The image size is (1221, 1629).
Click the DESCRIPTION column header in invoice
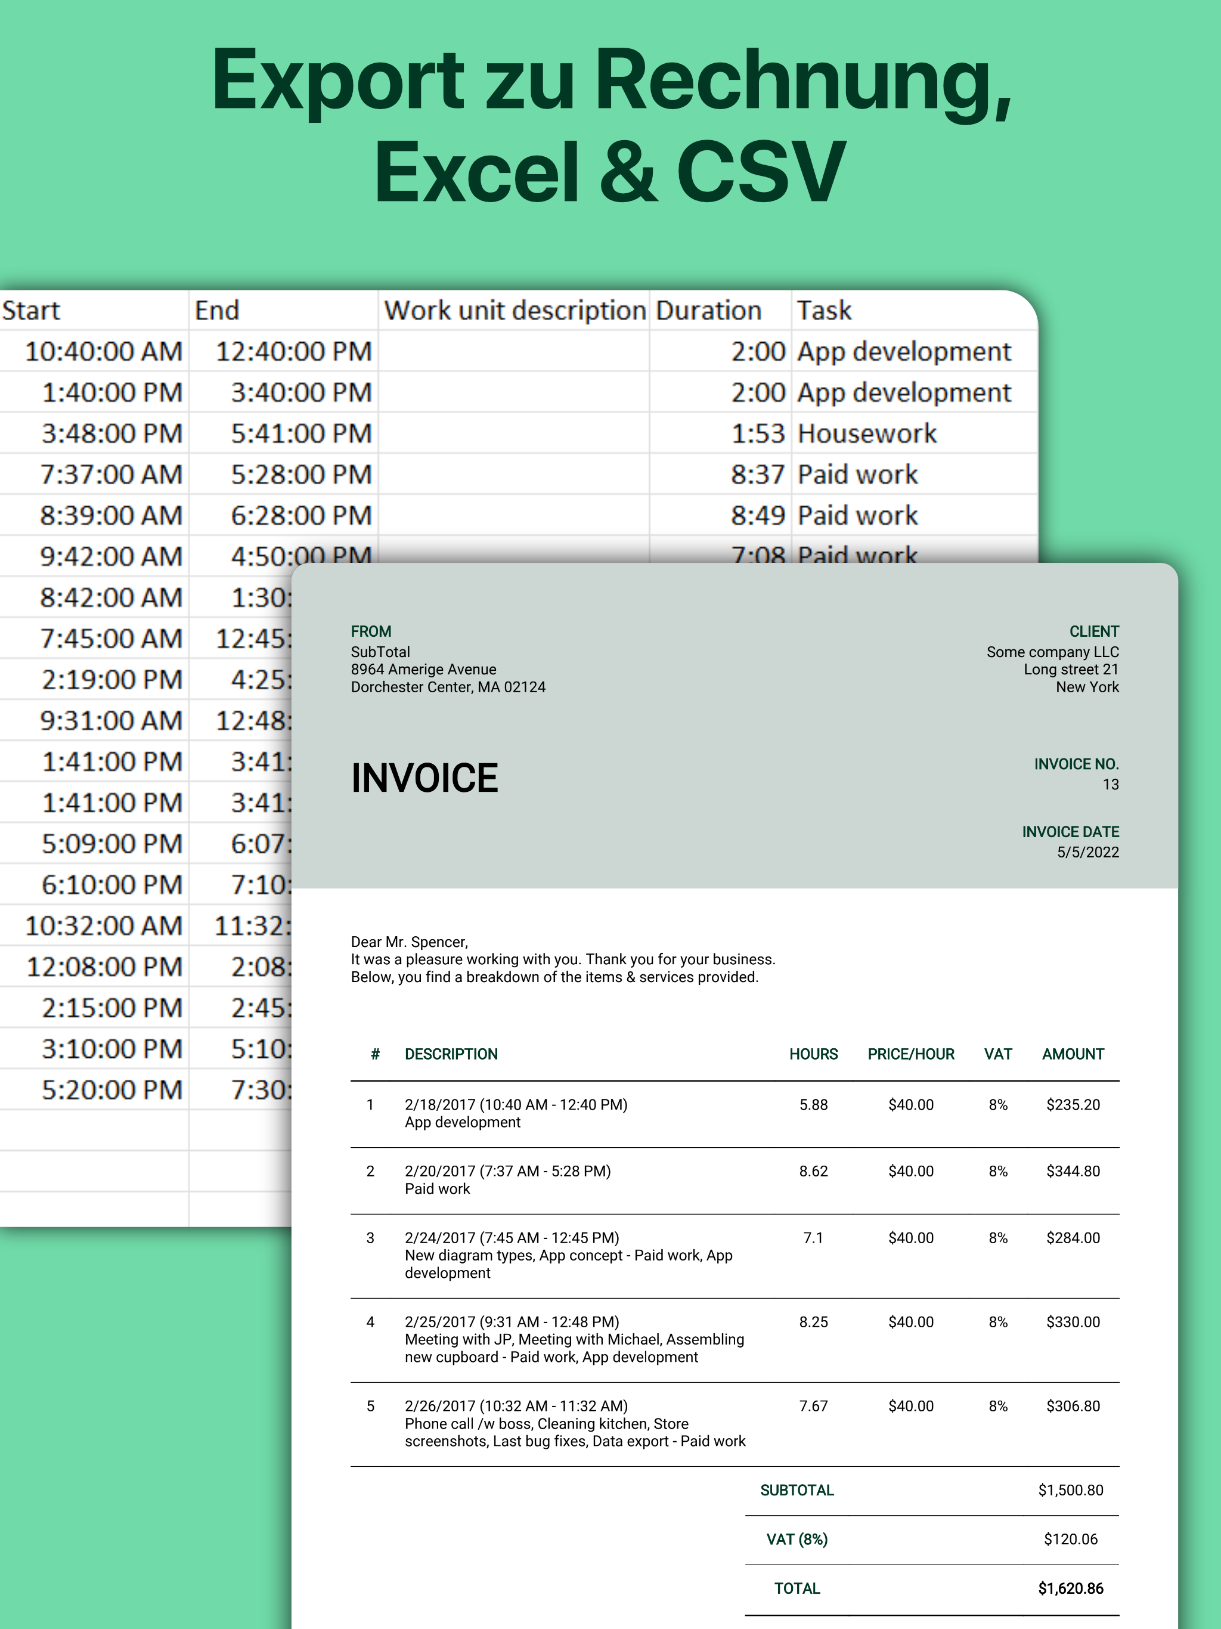coord(451,1055)
